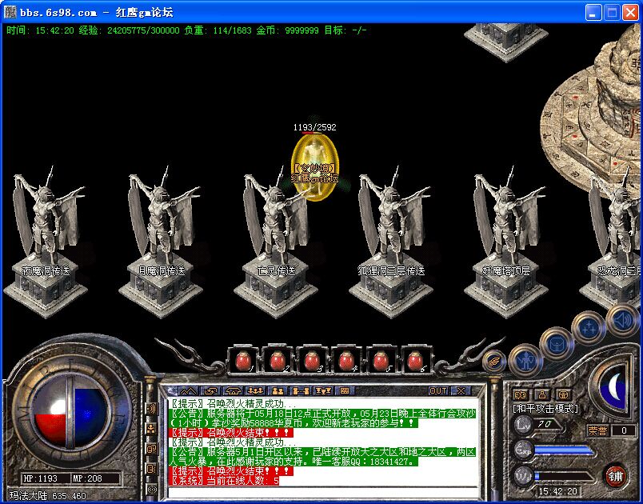Use the potion in belt slot 4
This screenshot has height=504, width=643.
tap(346, 361)
